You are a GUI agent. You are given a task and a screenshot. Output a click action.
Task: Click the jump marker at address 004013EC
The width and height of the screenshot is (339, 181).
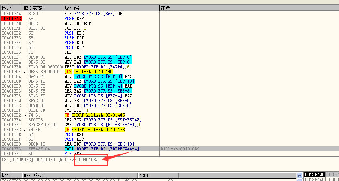(x=25, y=130)
